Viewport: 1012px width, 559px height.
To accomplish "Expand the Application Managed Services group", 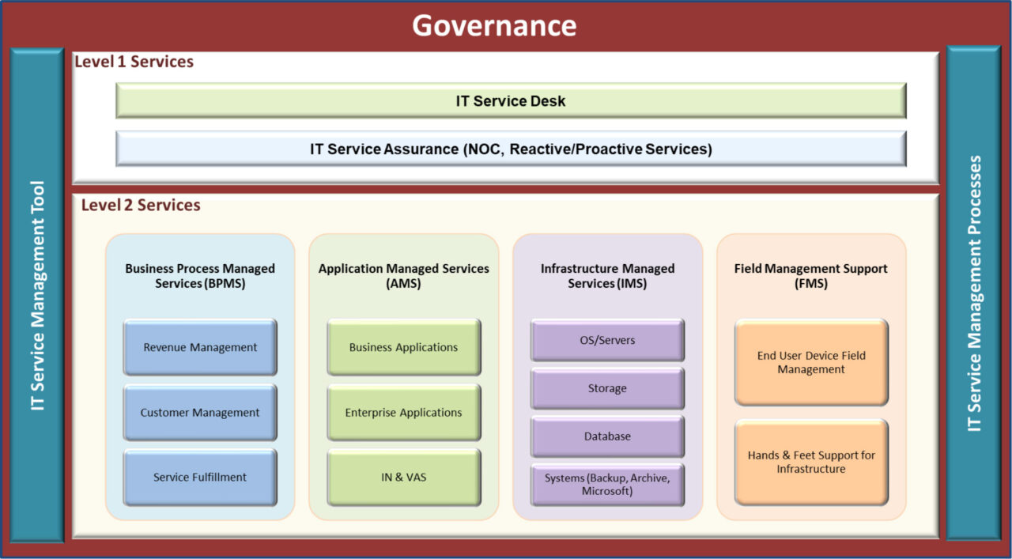I will point(403,275).
